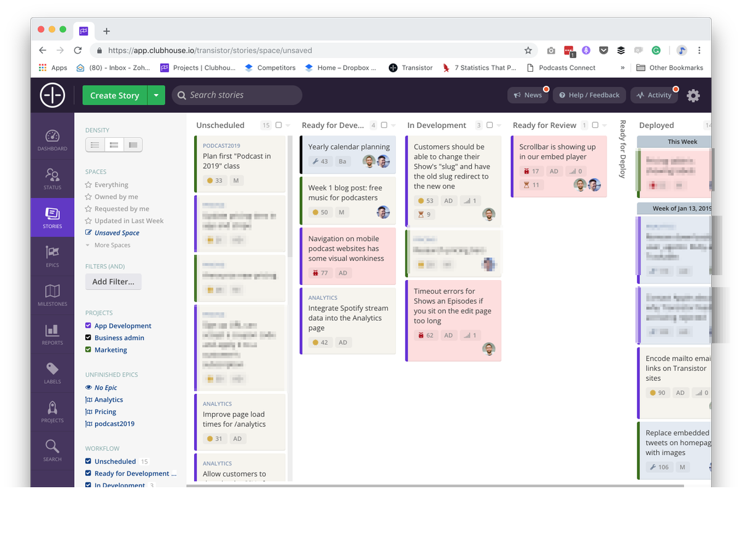Click the Search stories field
This screenshot has width=742, height=536.
point(237,95)
